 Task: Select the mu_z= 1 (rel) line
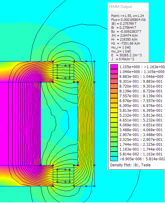point(121,51)
